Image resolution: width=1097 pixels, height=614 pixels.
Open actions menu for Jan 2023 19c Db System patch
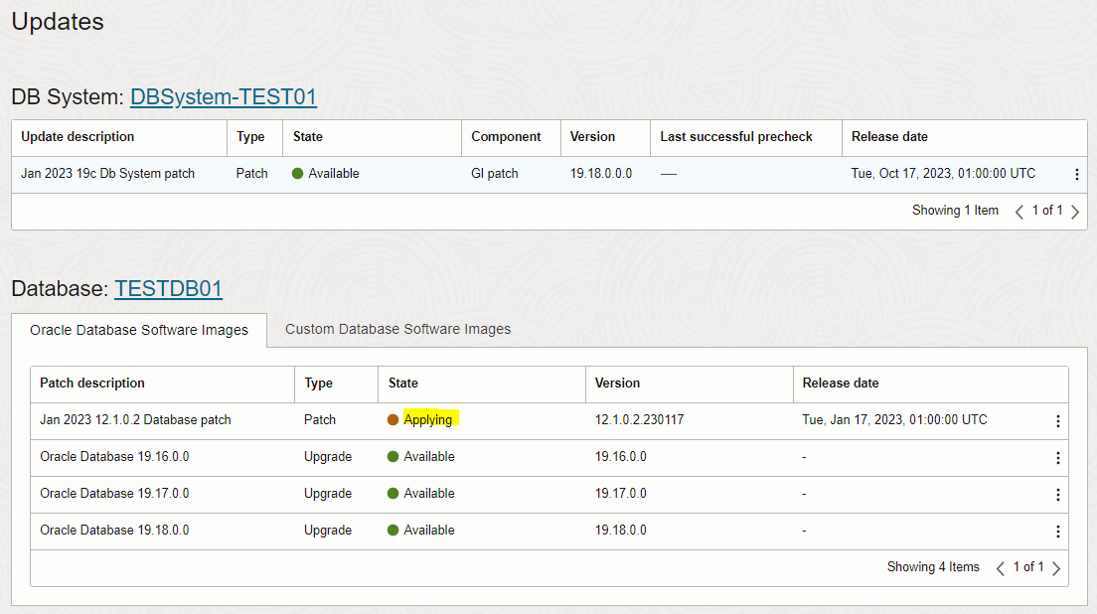coord(1077,174)
